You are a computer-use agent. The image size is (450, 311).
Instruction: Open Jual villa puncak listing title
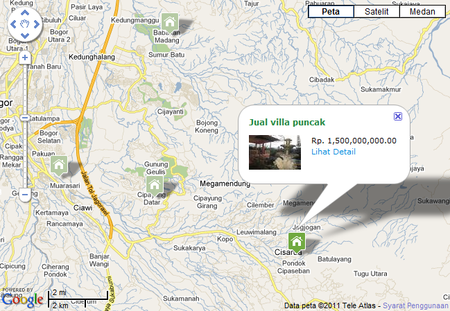point(287,123)
